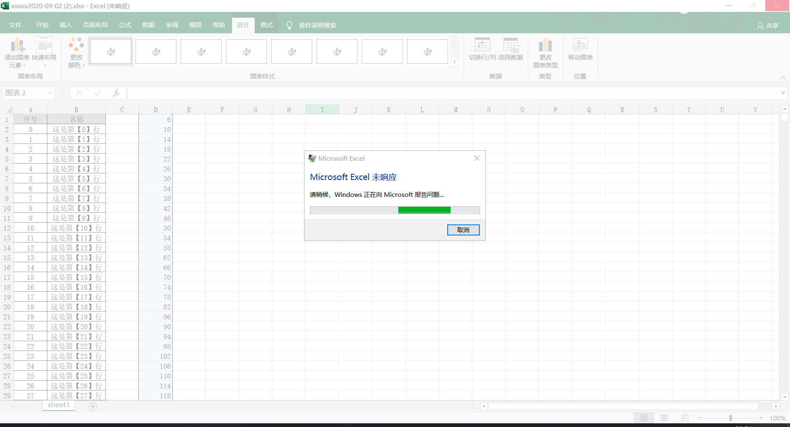This screenshot has height=427, width=790.
Task: Add a new sheet with plus icon
Action: (x=93, y=406)
